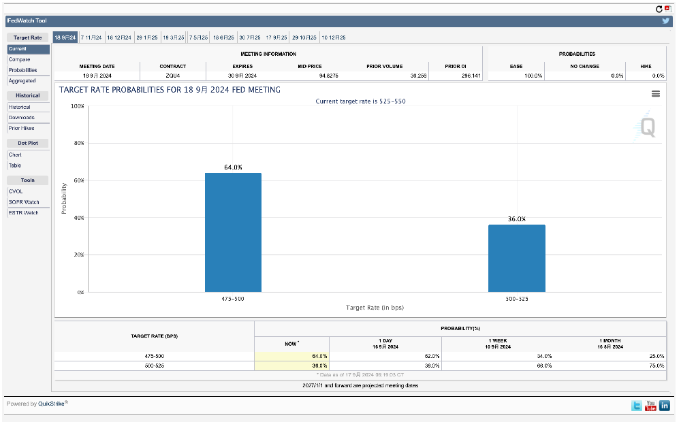Image resolution: width=681 pixels, height=422 pixels.
Task: Click the refresh icon at top right
Action: pyautogui.click(x=659, y=9)
